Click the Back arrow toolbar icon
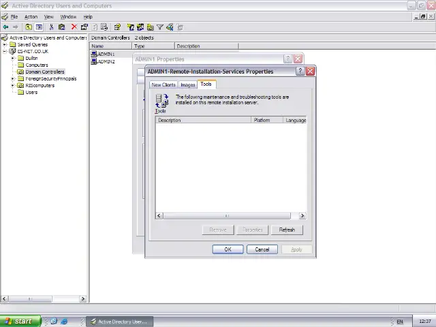436x327 pixels. [x=5, y=27]
